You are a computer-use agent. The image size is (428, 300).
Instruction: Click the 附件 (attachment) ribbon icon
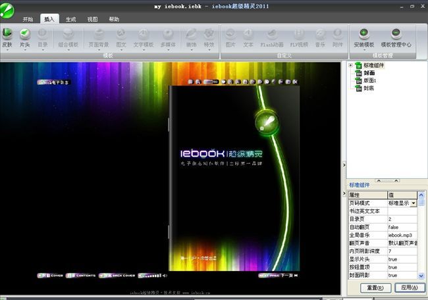[337, 34]
